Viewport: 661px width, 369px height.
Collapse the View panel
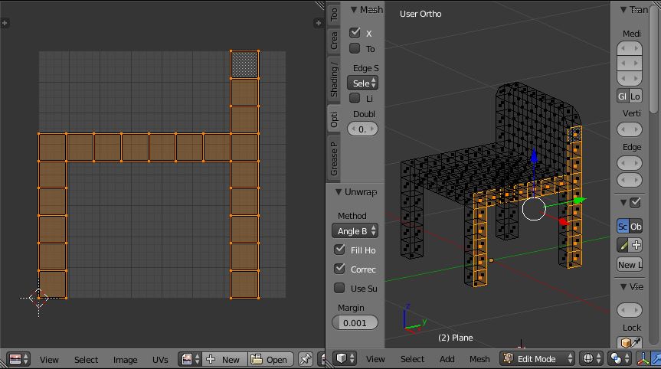pos(623,287)
